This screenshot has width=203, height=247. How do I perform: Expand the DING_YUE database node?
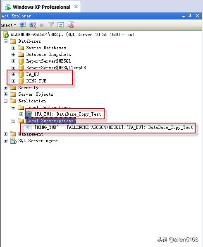point(14,81)
